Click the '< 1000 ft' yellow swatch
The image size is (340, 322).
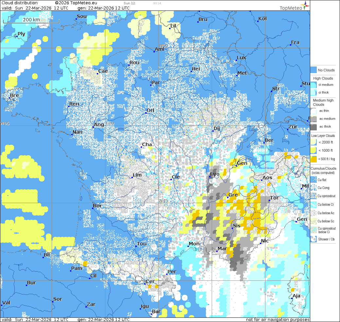313,151
